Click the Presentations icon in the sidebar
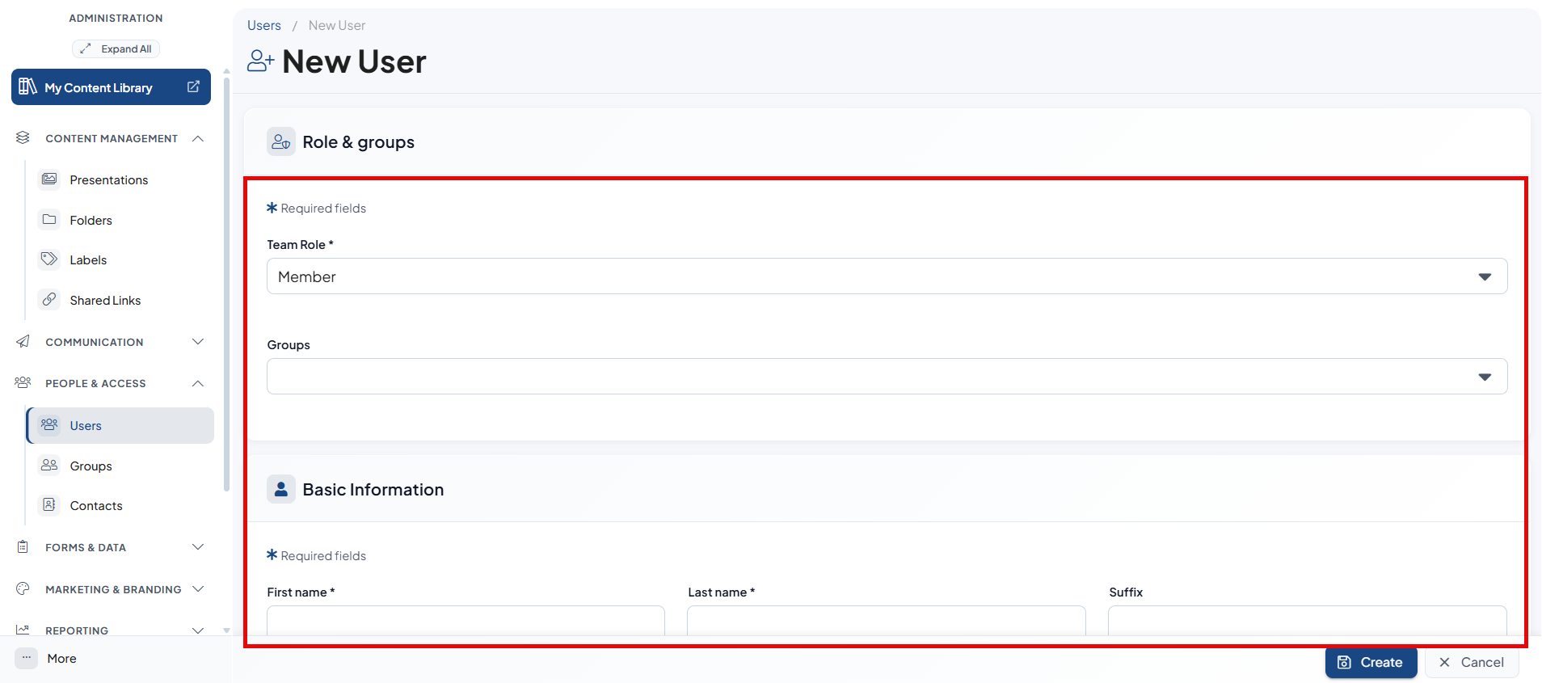This screenshot has height=683, width=1542. [49, 179]
